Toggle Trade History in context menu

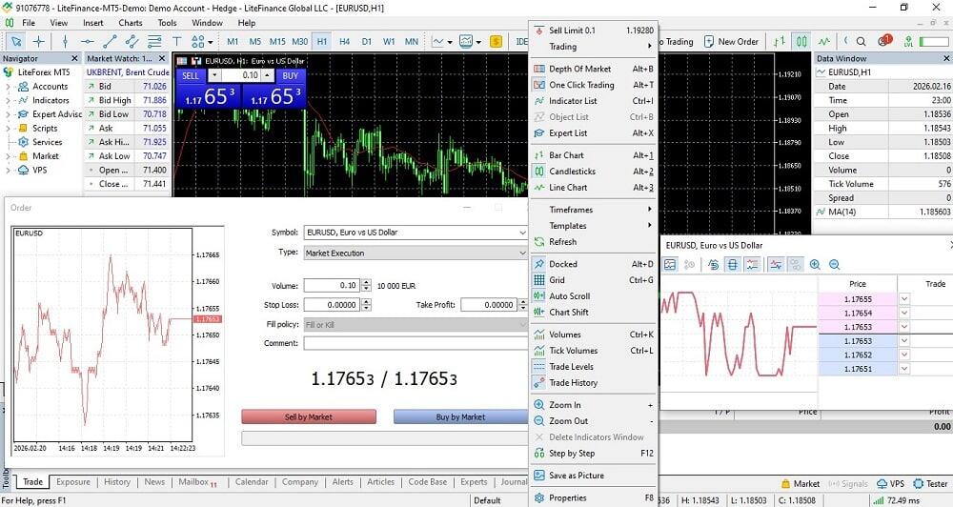(x=594, y=382)
